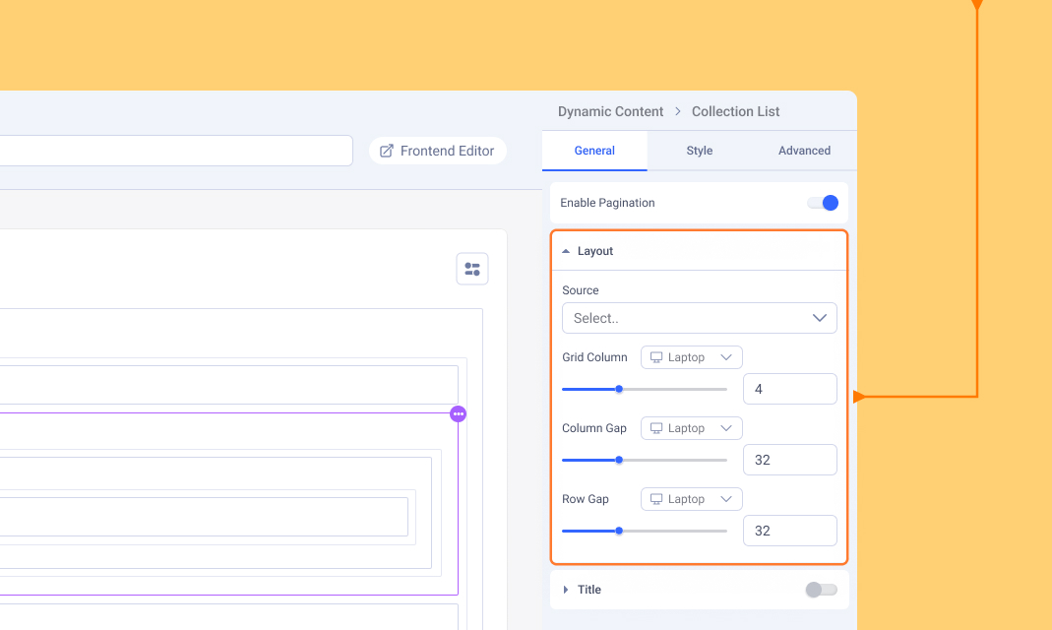Click the Frontend Editor button

pos(438,151)
